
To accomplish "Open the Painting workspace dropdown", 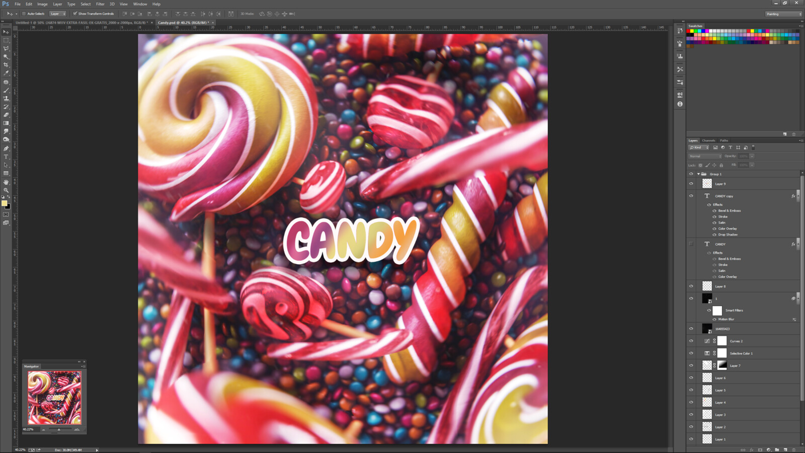I will tap(784, 14).
